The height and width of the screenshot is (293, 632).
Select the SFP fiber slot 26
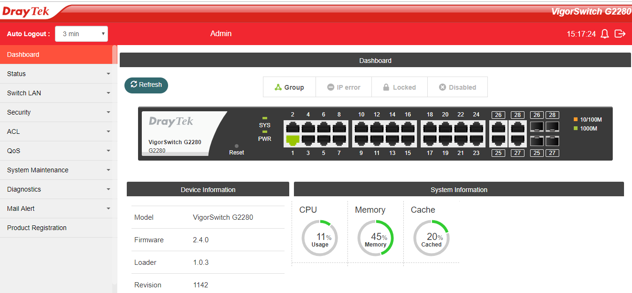(x=537, y=126)
